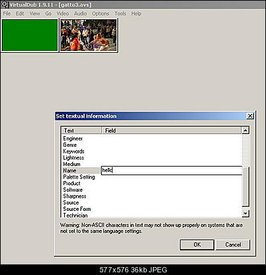Click the Cancel button
The width and height of the screenshot is (266, 275).
pos(233,245)
